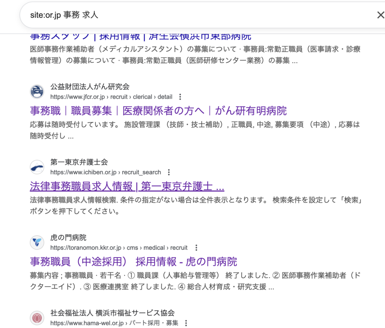Click the toranomon.kkr.or.jp breadcrumb URL

click(x=119, y=248)
